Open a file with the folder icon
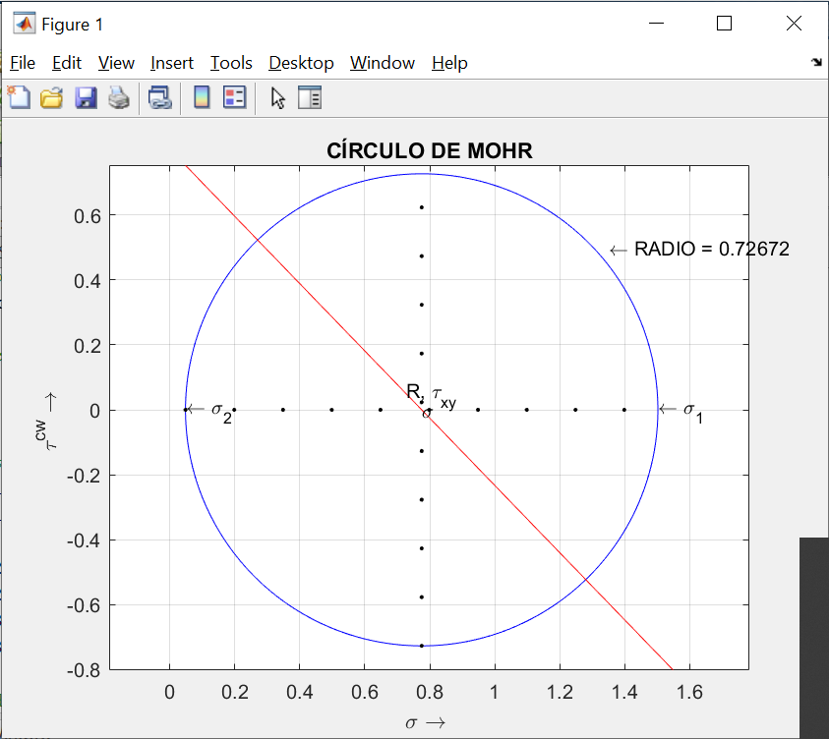829x739 pixels. pos(51,97)
